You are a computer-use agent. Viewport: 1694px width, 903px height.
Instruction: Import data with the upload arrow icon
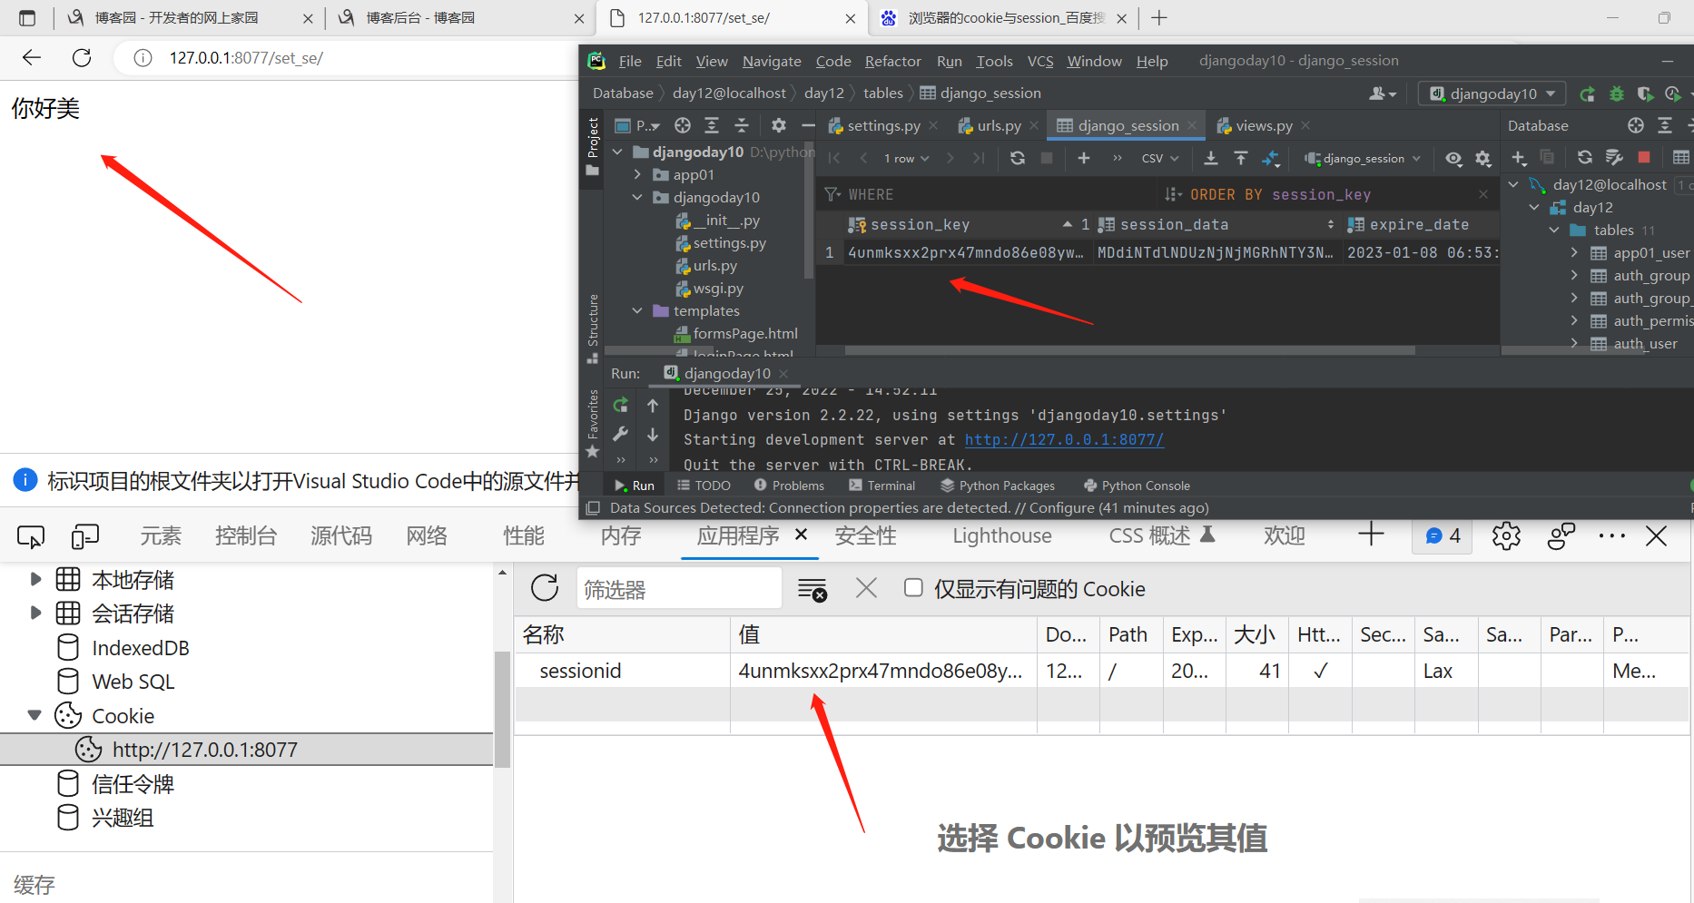[1241, 158]
